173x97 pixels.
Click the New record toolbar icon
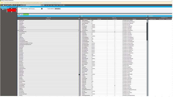click(1, 5)
